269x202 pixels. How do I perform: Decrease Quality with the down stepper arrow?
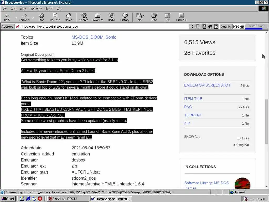click(242, 28)
